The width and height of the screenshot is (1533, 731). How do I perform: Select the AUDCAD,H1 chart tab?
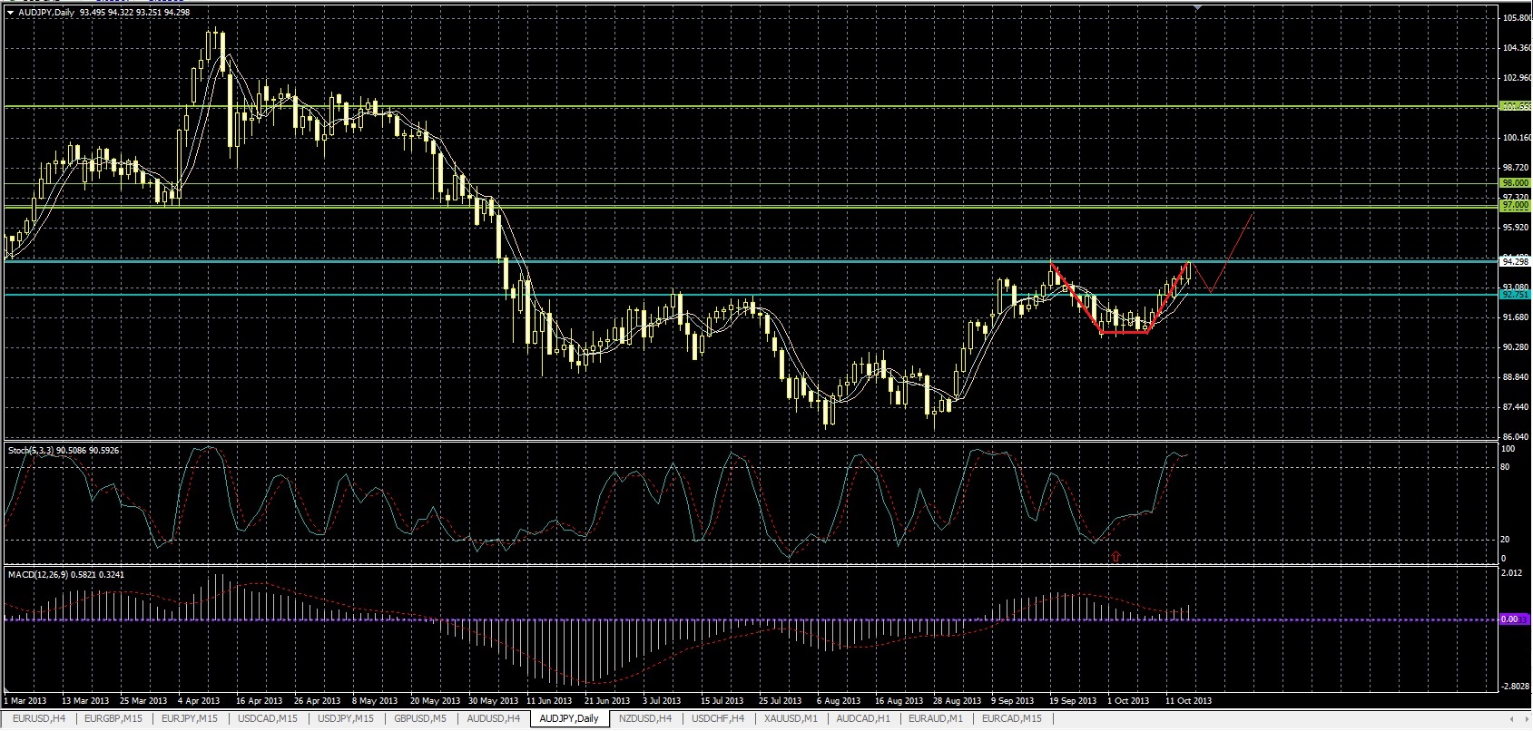pyautogui.click(x=863, y=718)
